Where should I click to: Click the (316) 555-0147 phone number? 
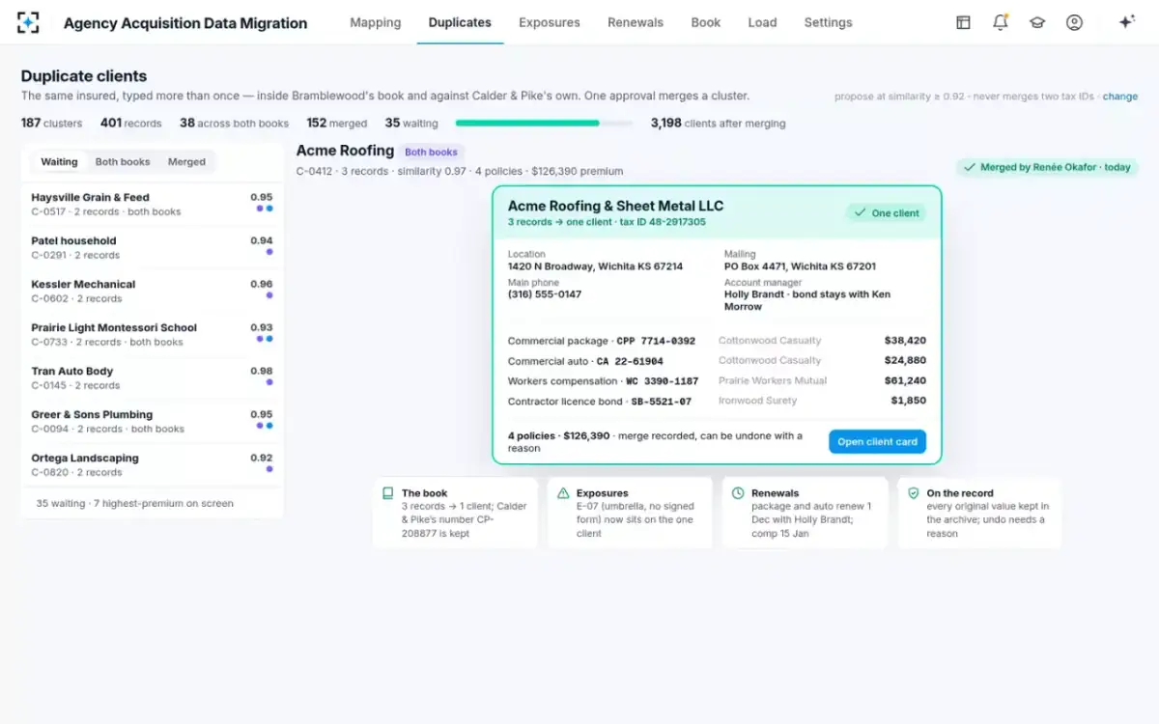pyautogui.click(x=545, y=294)
